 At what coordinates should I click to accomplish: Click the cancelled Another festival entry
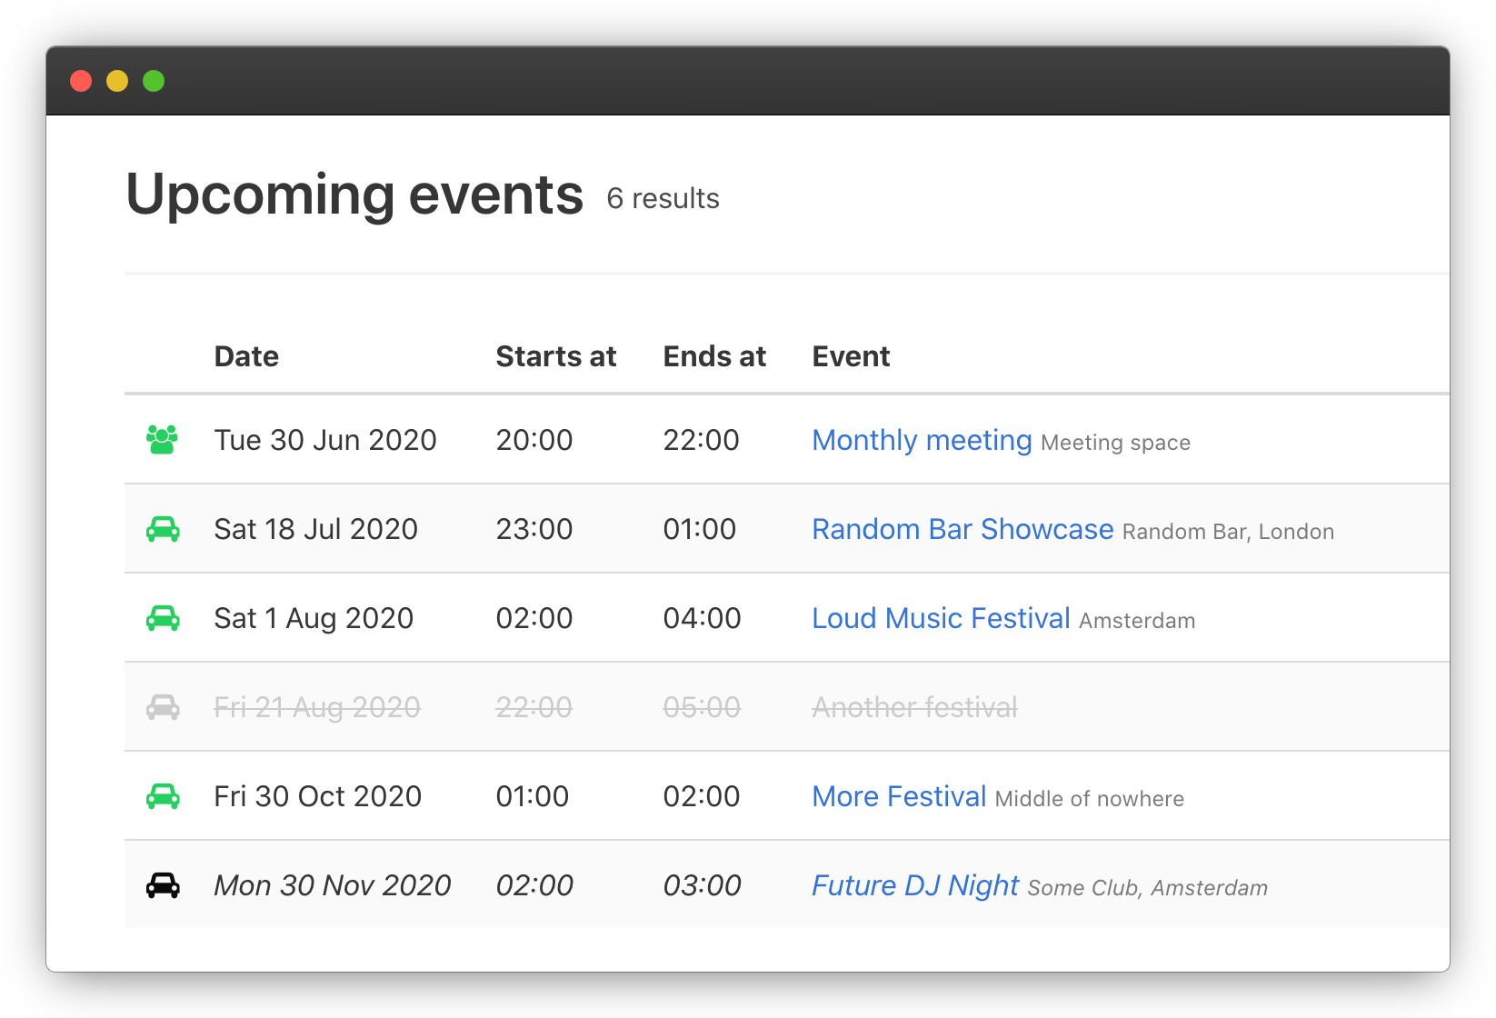coord(914,707)
